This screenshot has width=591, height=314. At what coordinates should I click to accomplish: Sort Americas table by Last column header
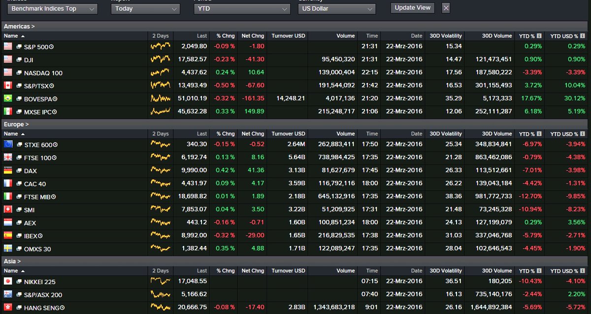point(202,36)
